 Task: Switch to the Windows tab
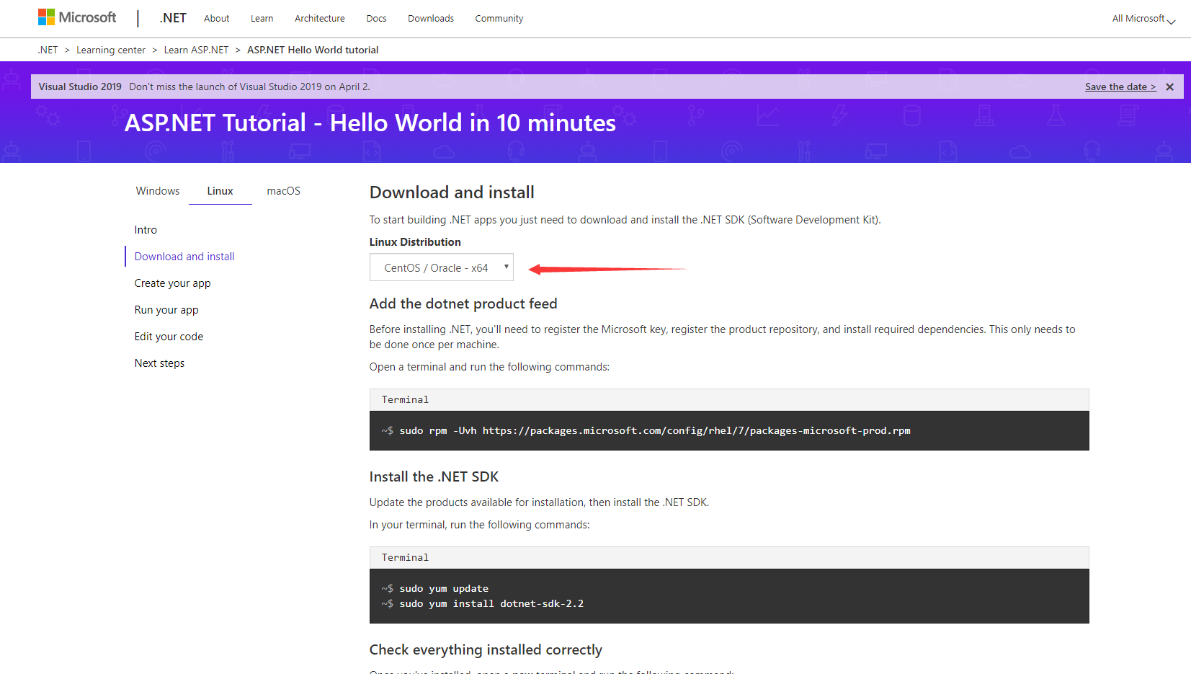tap(158, 191)
